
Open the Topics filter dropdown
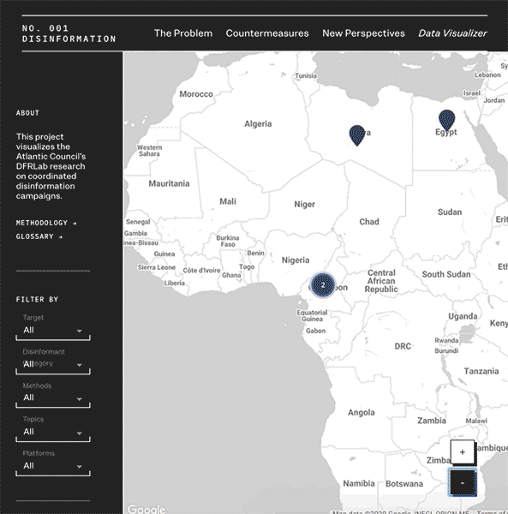(x=53, y=433)
